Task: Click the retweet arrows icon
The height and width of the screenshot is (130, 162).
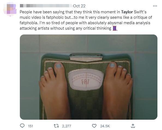Action: tap(56, 126)
